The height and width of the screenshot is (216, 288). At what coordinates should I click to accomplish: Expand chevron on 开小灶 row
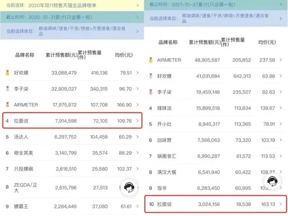coord(280,124)
